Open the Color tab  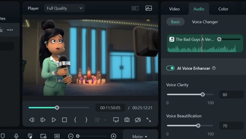(x=223, y=9)
